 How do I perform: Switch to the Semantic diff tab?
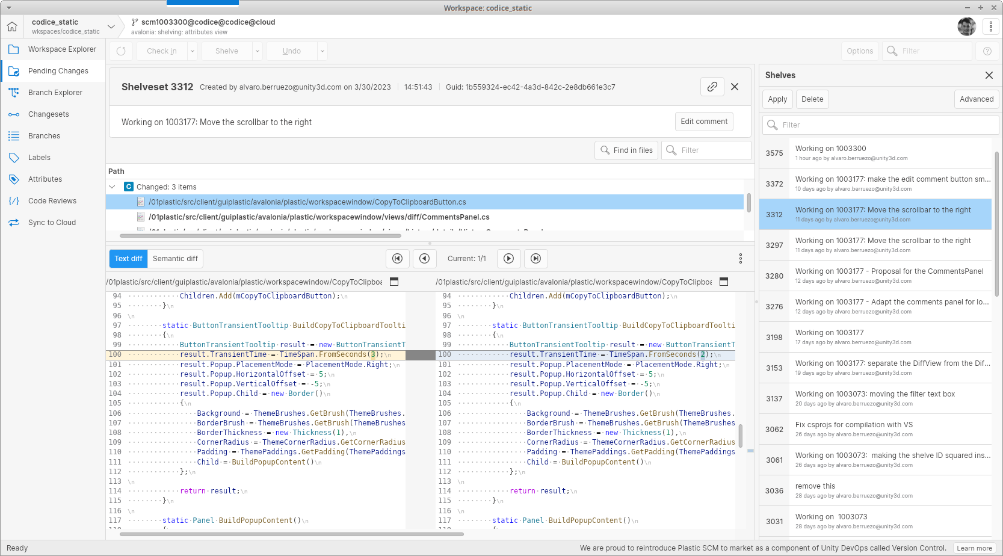pos(174,258)
